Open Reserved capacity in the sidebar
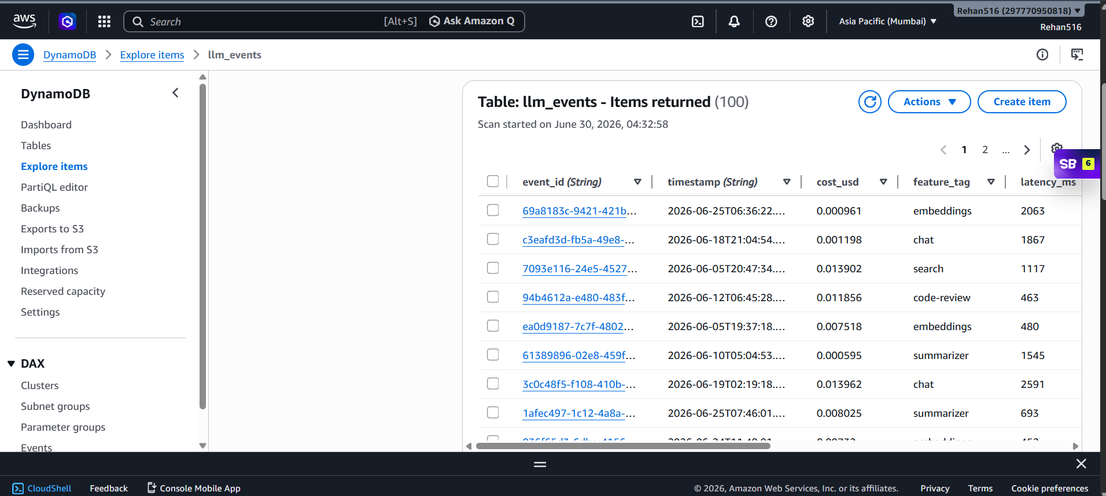Screen dimensions: 1106x496 click(63, 291)
